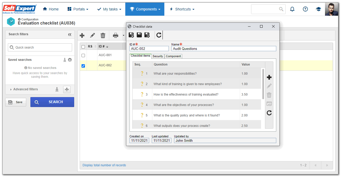This screenshot has height=177, width=341.
Task: Clear advanced filters with broom icon
Action: coord(57,89)
